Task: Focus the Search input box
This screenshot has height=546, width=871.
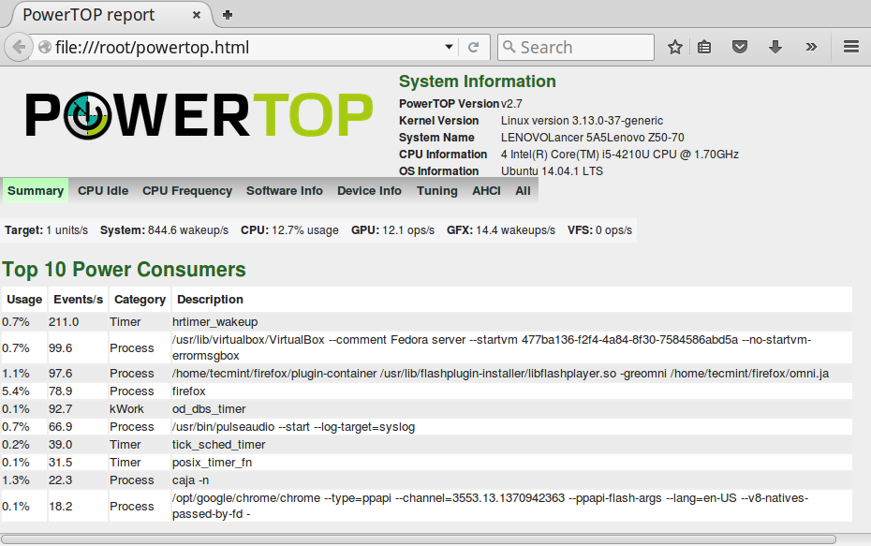Action: [575, 47]
